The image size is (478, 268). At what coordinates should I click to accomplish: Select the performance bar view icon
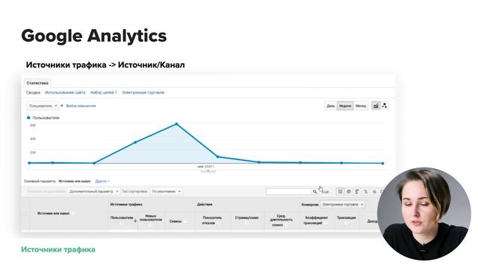(357, 191)
